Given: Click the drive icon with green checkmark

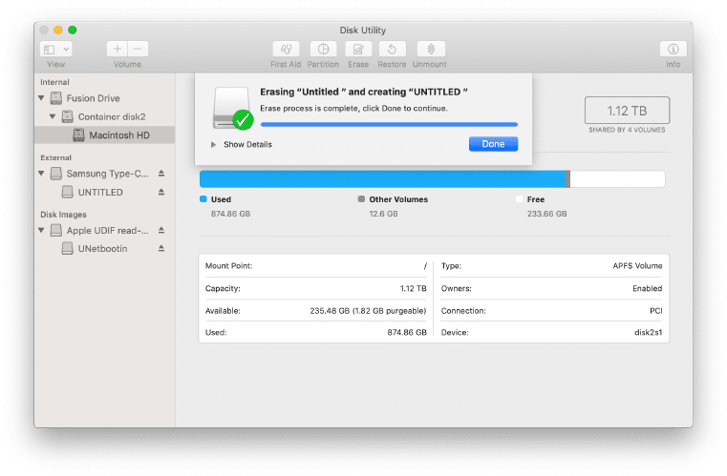Looking at the screenshot, I should 232,110.
